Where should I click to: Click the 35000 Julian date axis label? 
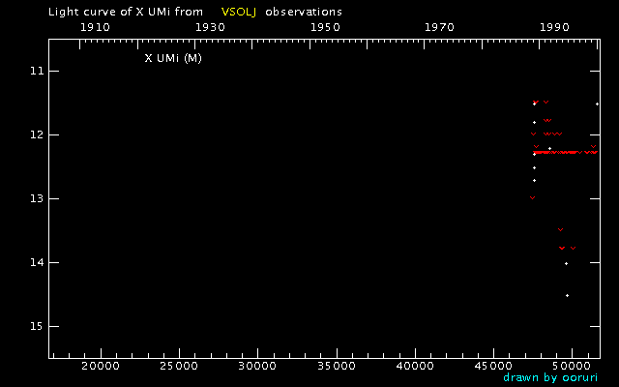(336, 367)
